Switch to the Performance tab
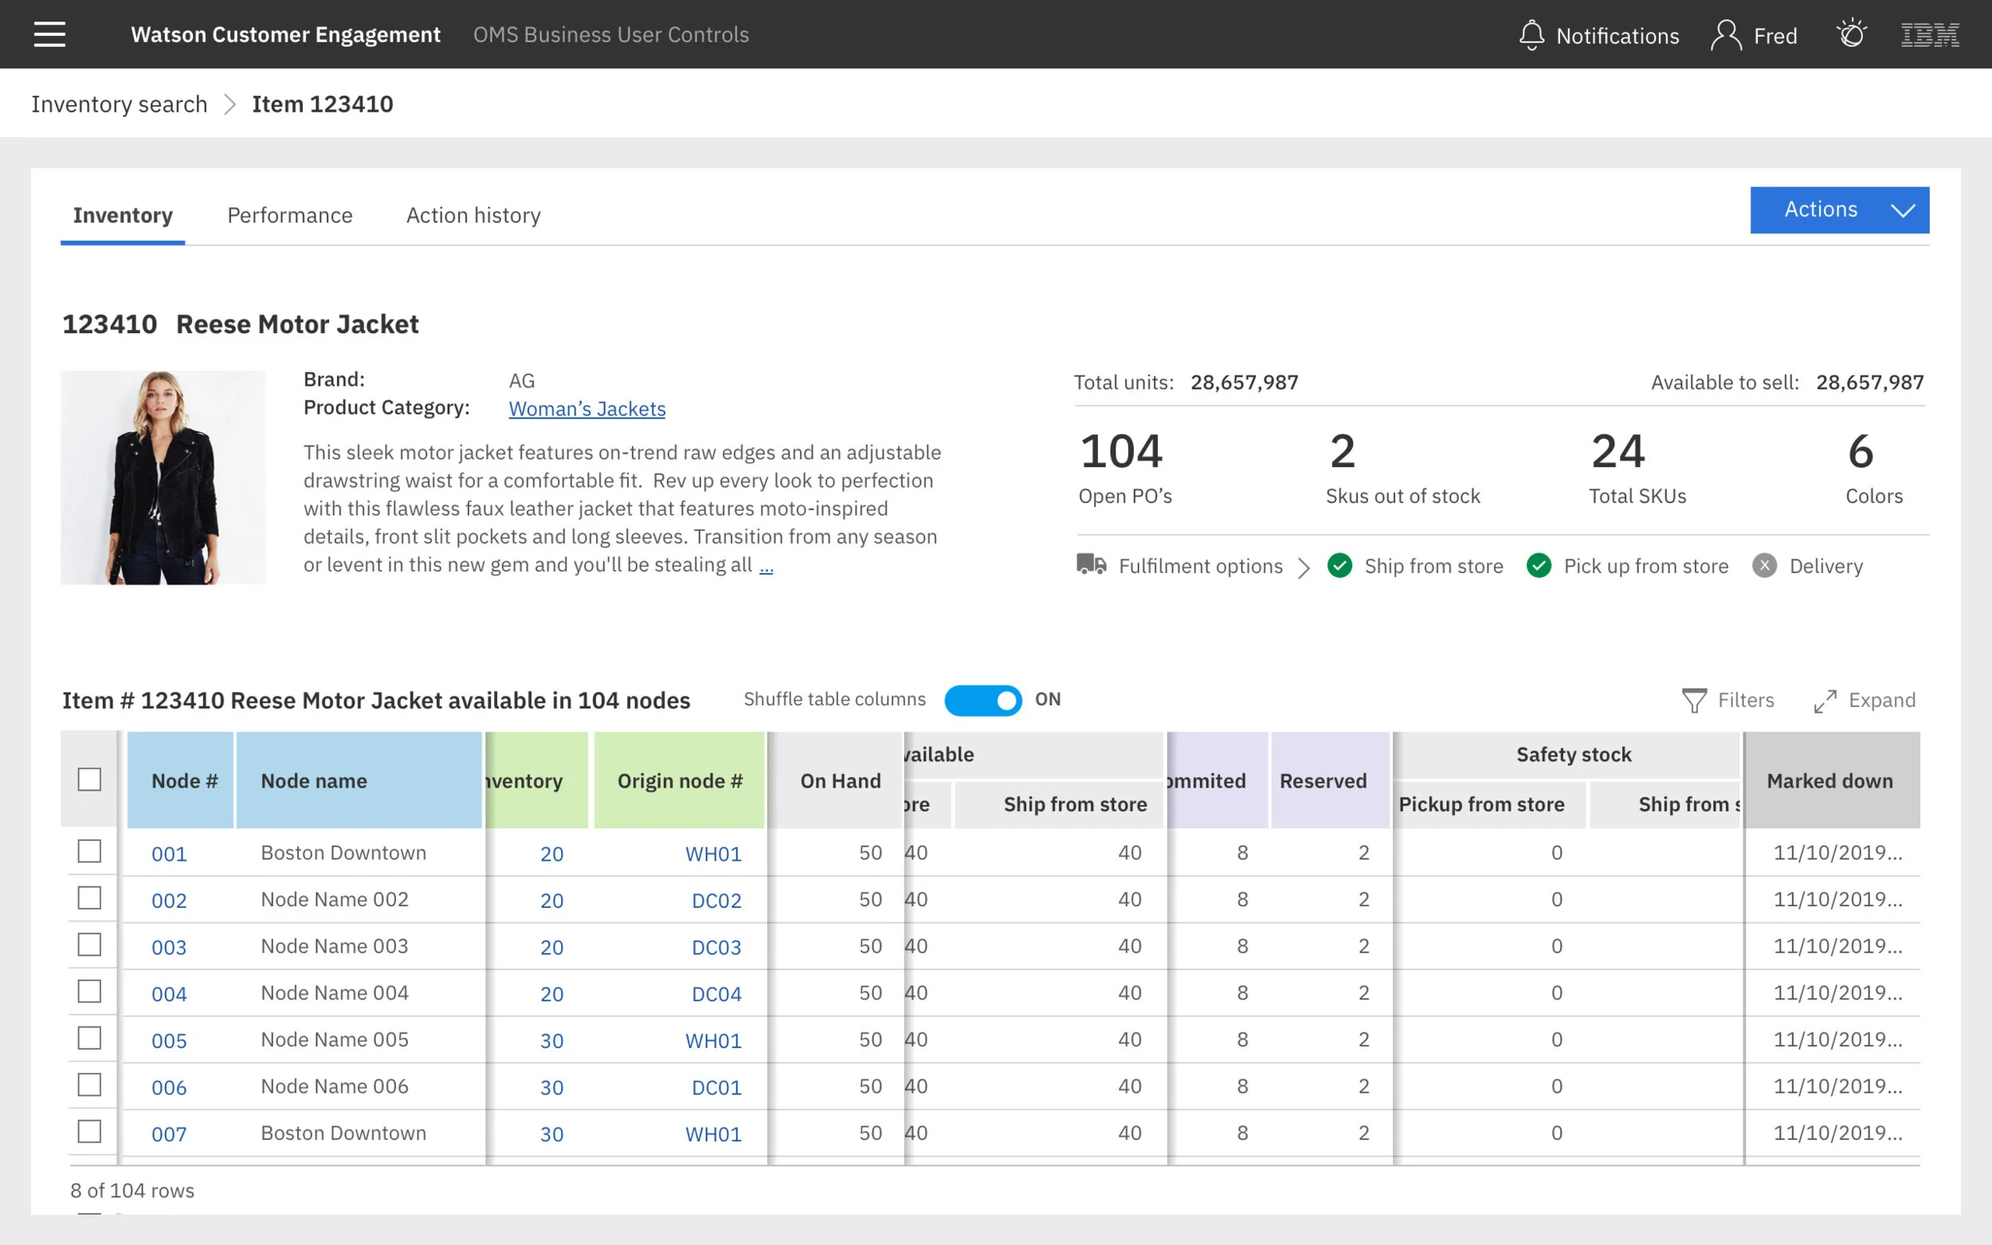 [x=290, y=216]
